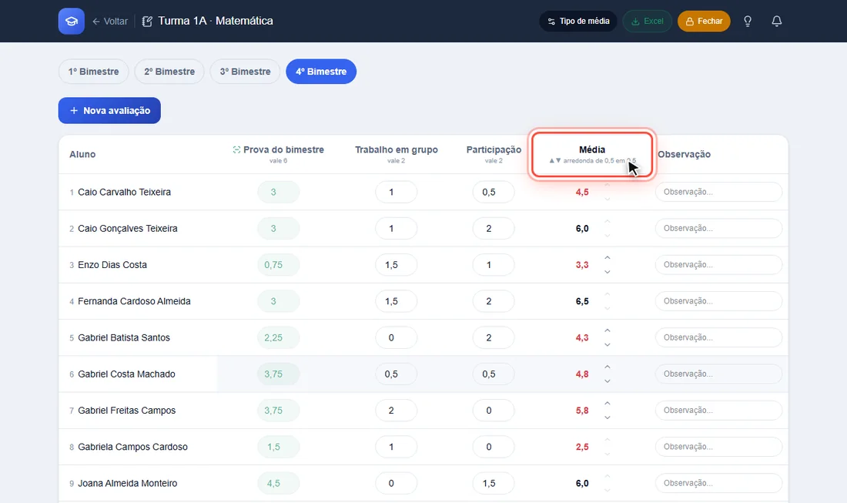Image resolution: width=847 pixels, height=503 pixels.
Task: Click Gabriela Campos Cardoso's Prova grade 1,5
Action: (x=278, y=447)
